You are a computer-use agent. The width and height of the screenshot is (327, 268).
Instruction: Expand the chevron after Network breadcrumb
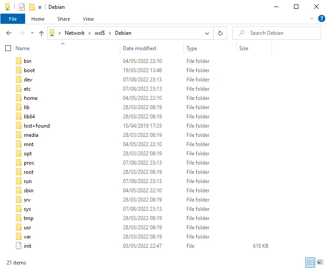tap(89, 33)
